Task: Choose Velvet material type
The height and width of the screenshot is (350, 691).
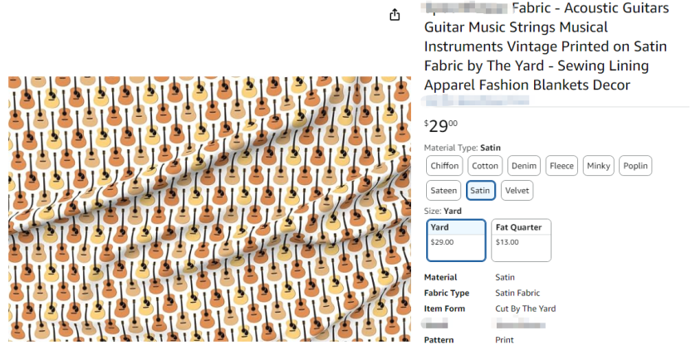Action: [517, 190]
